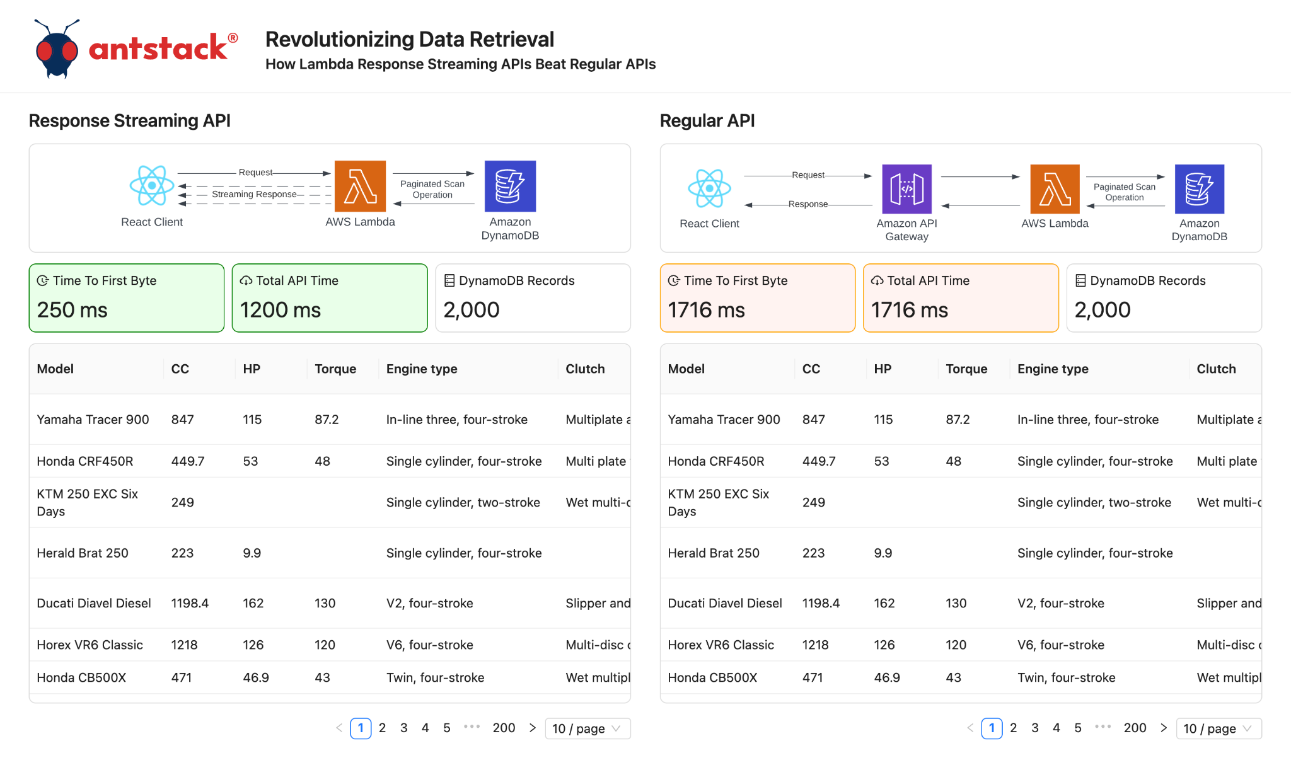Click the AWS Lambda icon in Streaming diagram
Image resolution: width=1291 pixels, height=770 pixels.
tap(360, 186)
